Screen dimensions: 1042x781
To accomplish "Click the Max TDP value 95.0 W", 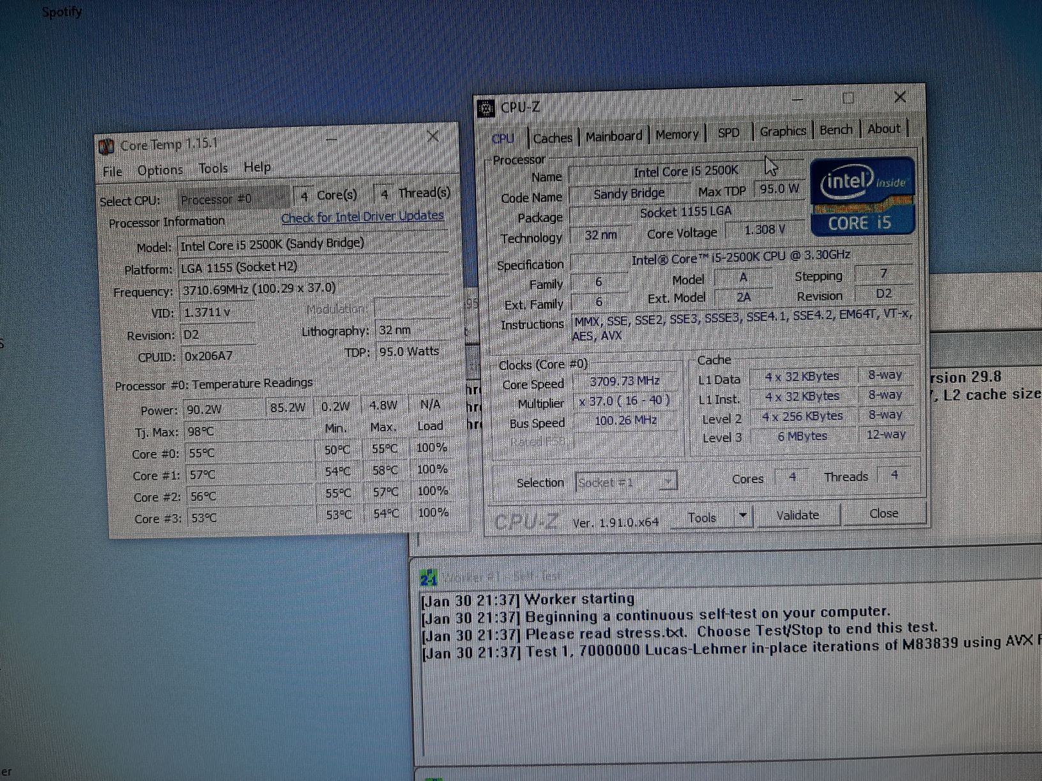I will [x=779, y=189].
